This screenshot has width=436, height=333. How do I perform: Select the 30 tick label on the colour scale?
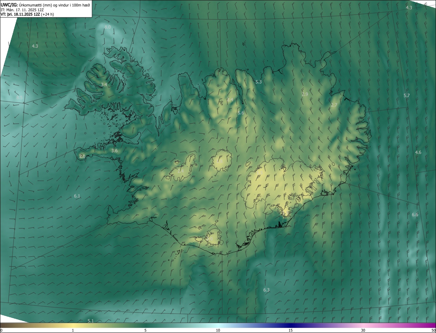363,331
